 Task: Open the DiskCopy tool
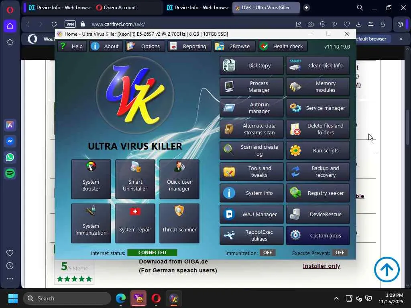[251, 65]
